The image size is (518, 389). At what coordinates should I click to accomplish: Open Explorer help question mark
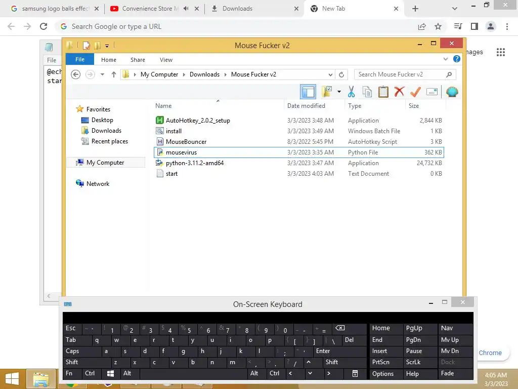(x=457, y=59)
